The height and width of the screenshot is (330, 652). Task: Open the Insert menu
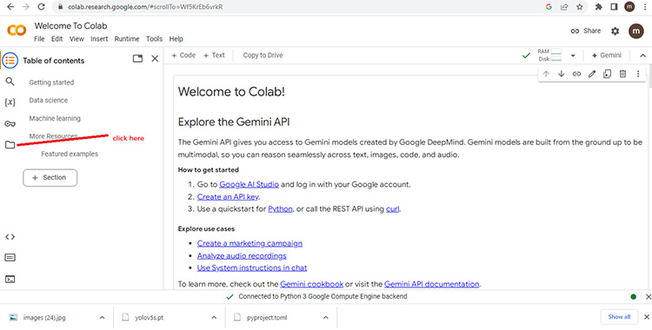click(99, 39)
